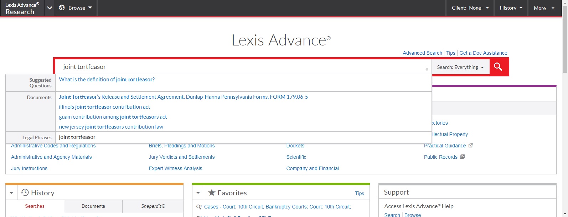Open Briefs, Pleadings and Motions

pyautogui.click(x=182, y=146)
